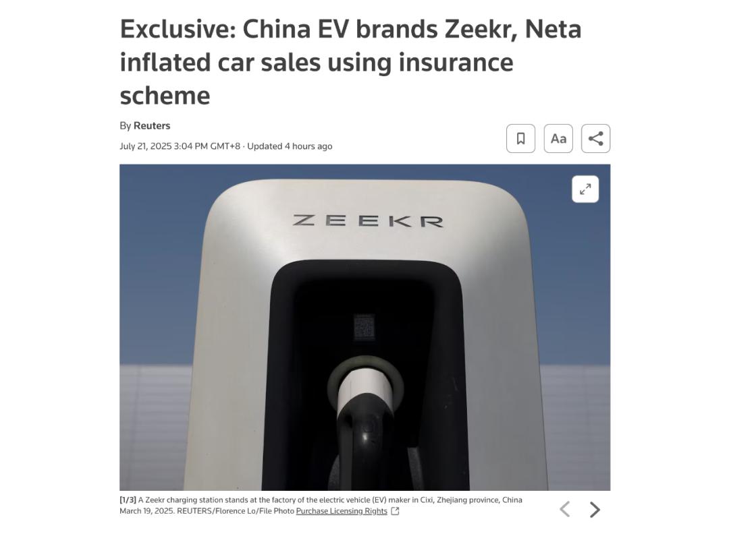Open the Reuters byline author link

point(152,126)
